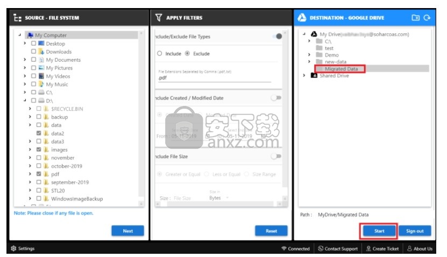Click the backup folder icon

(46, 117)
